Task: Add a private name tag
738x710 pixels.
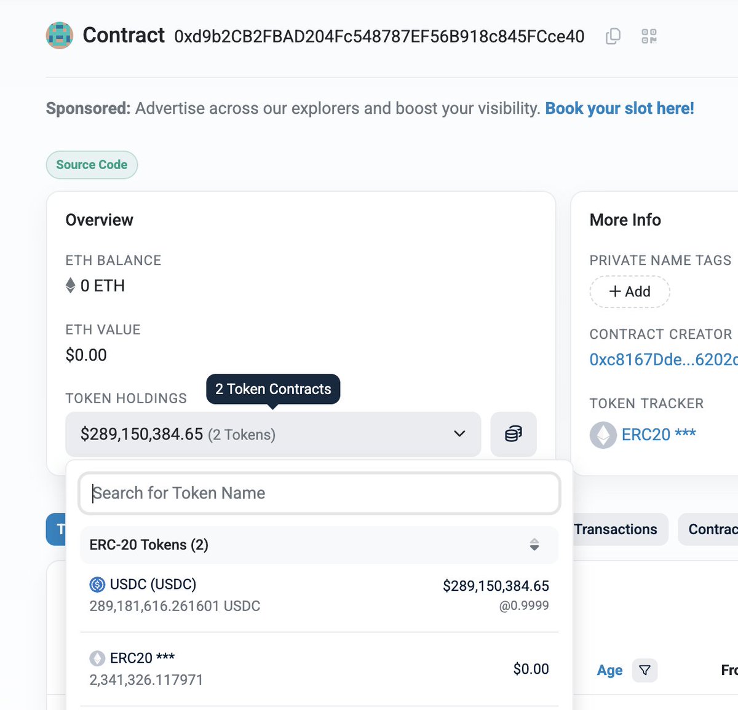Action: point(629,291)
